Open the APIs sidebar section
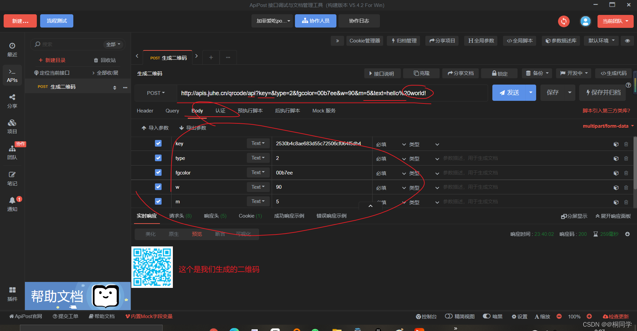 (x=12, y=76)
